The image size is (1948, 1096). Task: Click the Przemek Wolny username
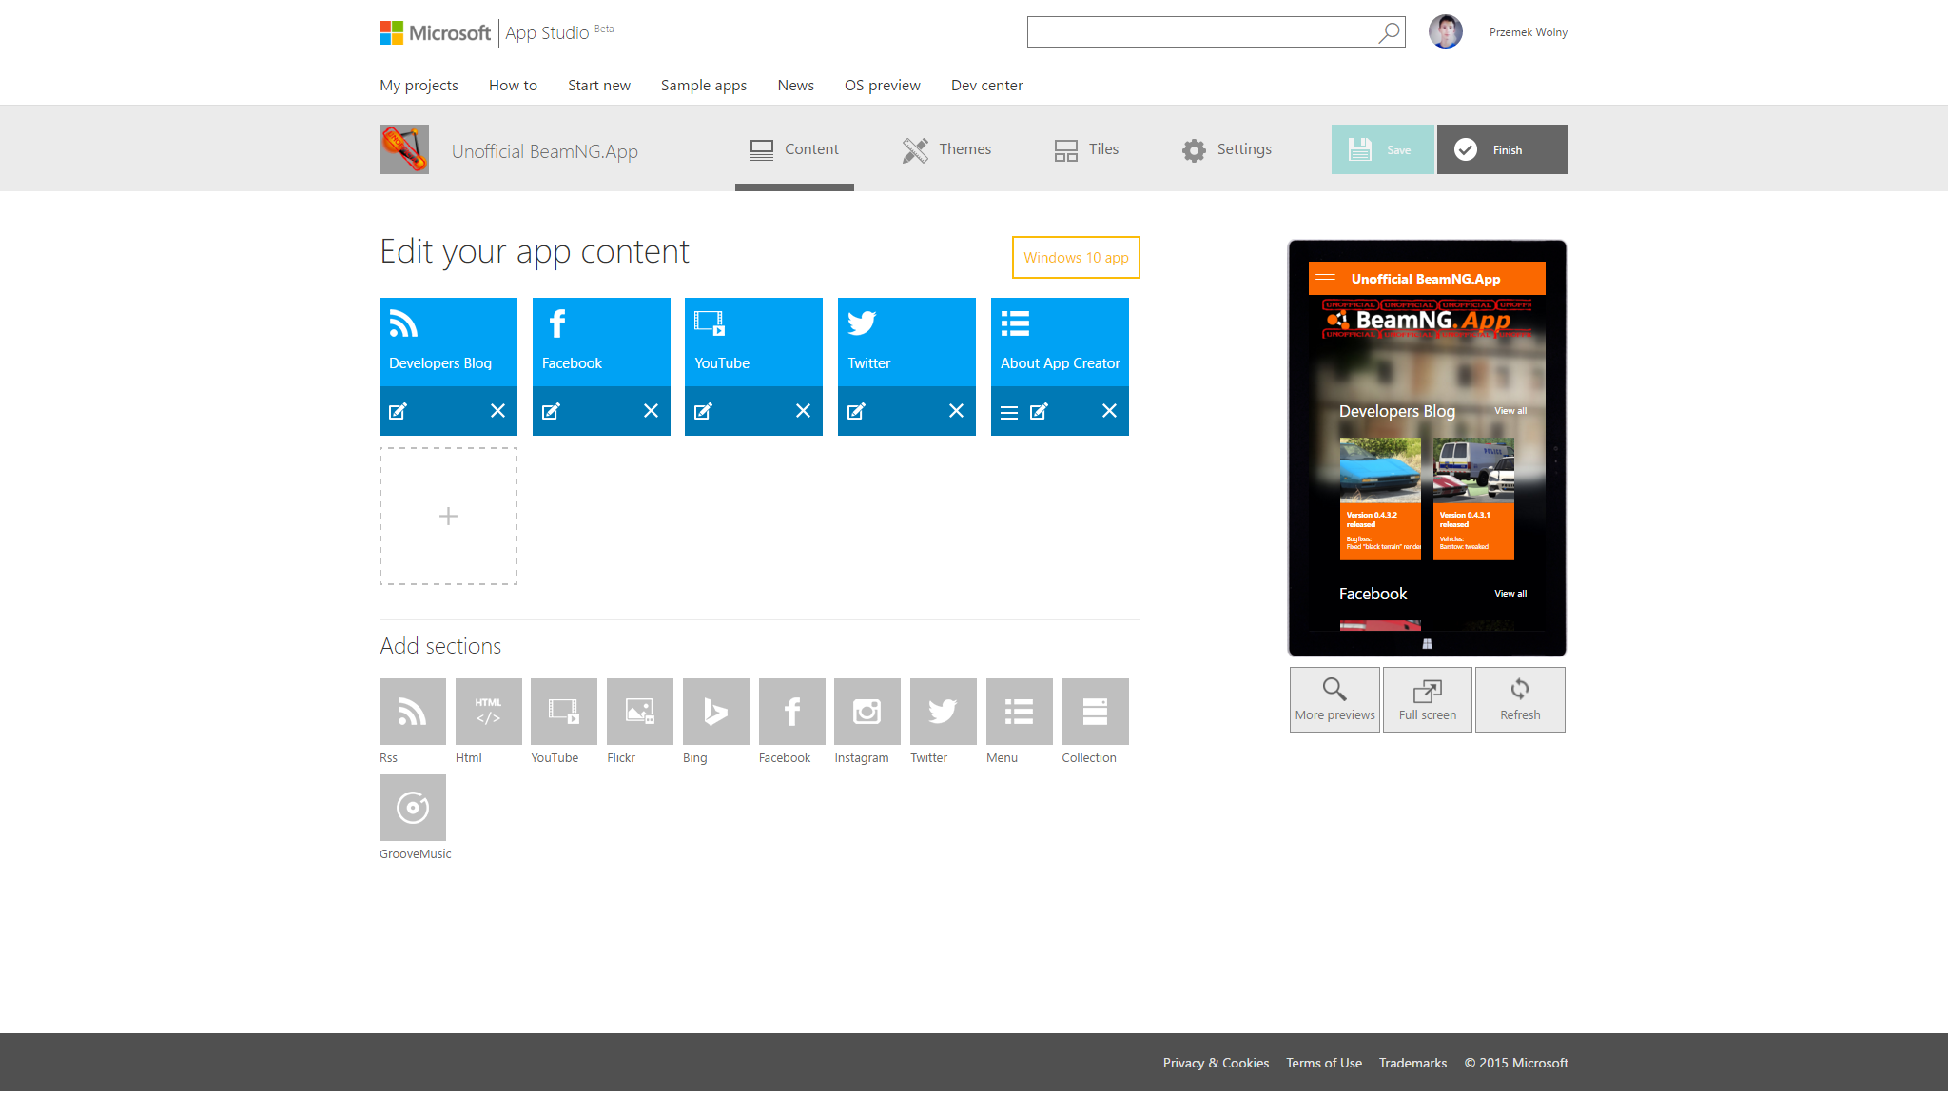[x=1529, y=32]
